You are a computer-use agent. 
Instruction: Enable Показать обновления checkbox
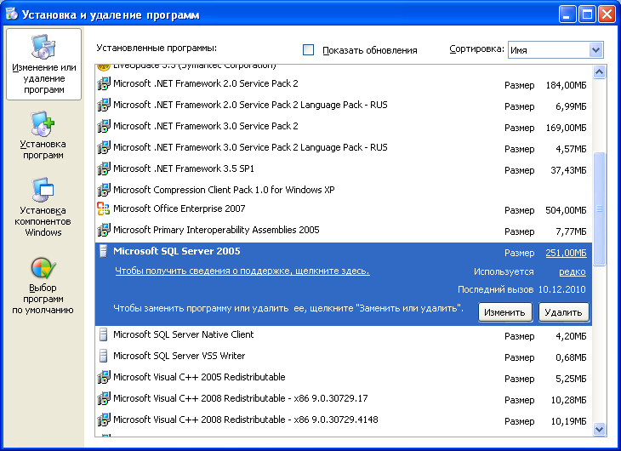[x=308, y=50]
